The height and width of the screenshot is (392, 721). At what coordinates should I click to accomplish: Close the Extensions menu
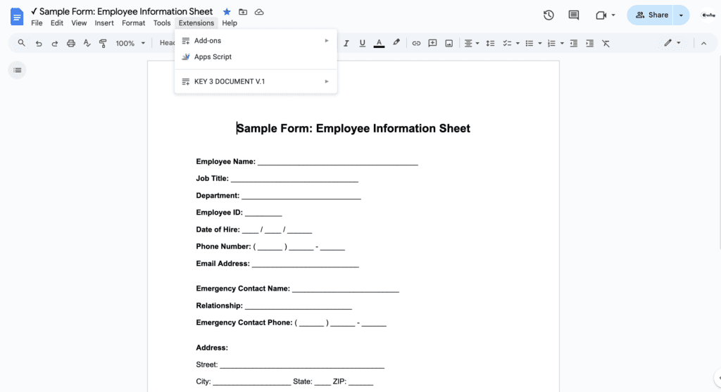[196, 23]
